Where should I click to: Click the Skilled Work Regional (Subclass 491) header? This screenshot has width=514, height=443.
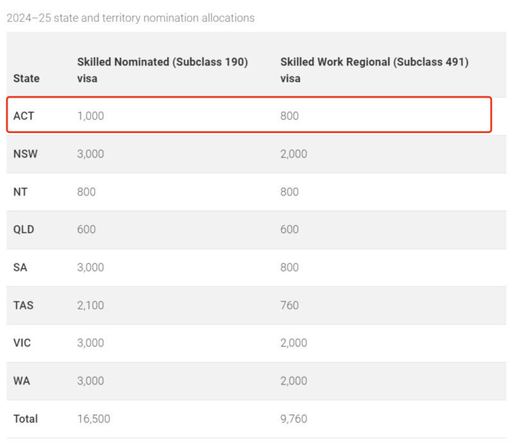click(x=374, y=70)
